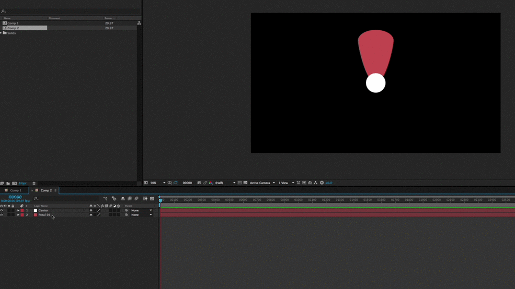Viewport: 515px width, 289px height.
Task: Toggle quality switch for Center layer
Action: click(x=99, y=210)
